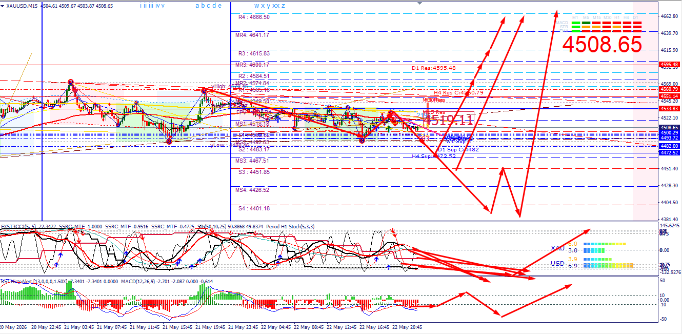Click the USD currency strength label
The image size is (682, 334).
pyautogui.click(x=557, y=264)
